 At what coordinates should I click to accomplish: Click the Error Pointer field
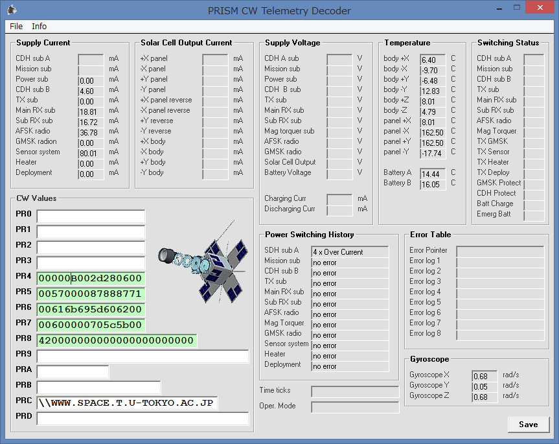(500, 251)
